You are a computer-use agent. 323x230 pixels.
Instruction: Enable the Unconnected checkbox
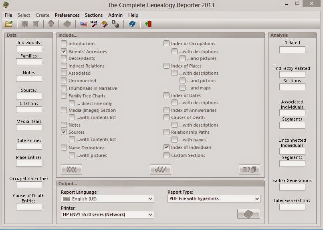(x=64, y=80)
